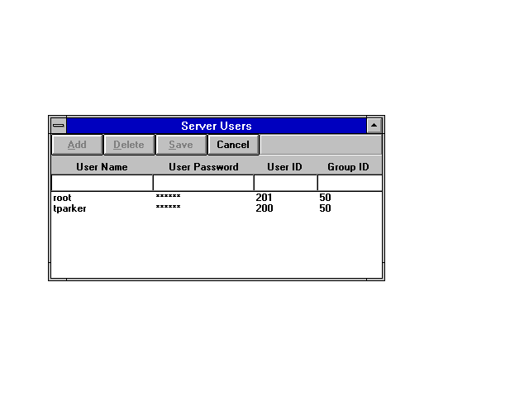
Task: Cancel the Server Users dialog
Action: click(x=233, y=145)
